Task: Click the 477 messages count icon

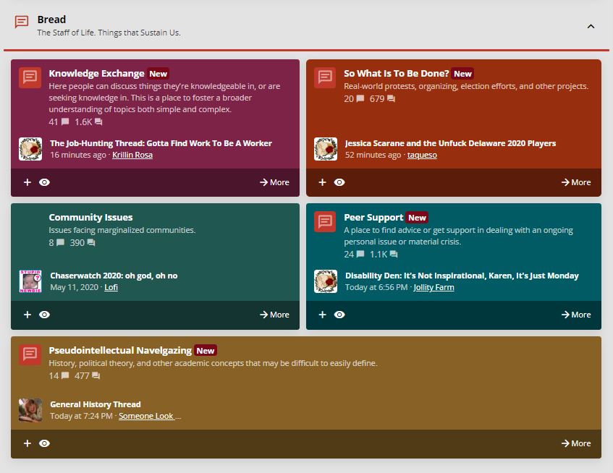Action: point(96,376)
